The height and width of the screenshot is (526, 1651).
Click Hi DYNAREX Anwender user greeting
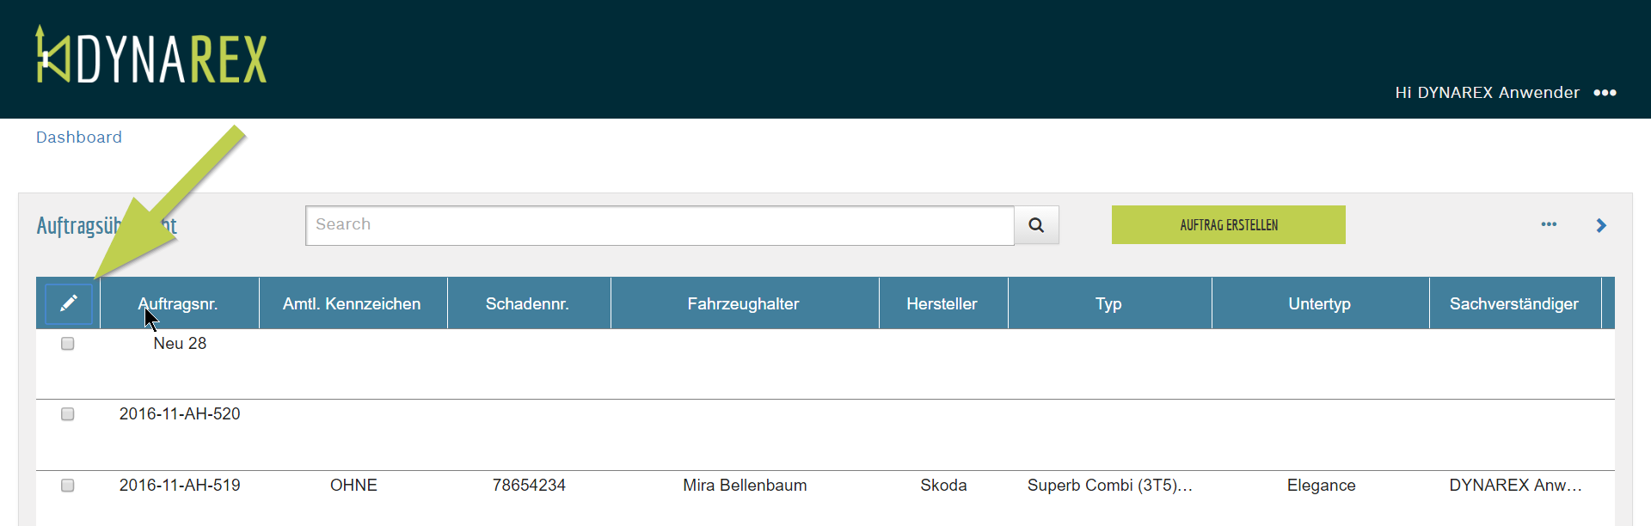pos(1487,93)
